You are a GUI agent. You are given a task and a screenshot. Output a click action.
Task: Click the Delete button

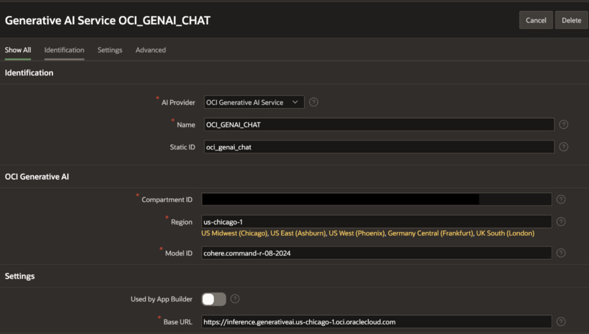point(571,20)
